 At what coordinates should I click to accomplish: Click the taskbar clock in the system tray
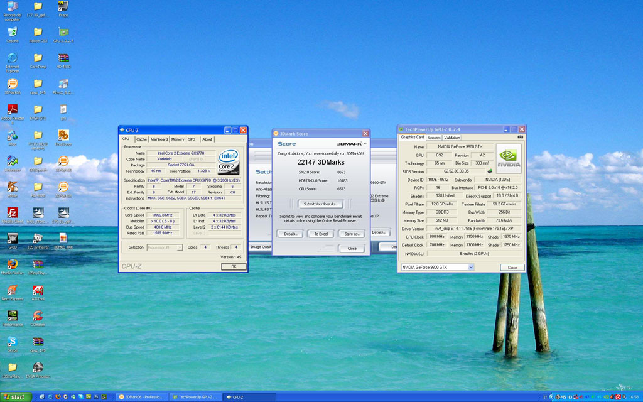click(x=634, y=397)
